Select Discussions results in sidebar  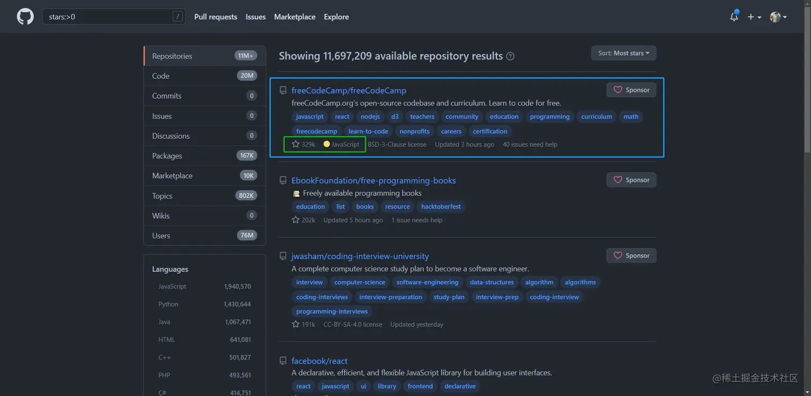pyautogui.click(x=205, y=136)
